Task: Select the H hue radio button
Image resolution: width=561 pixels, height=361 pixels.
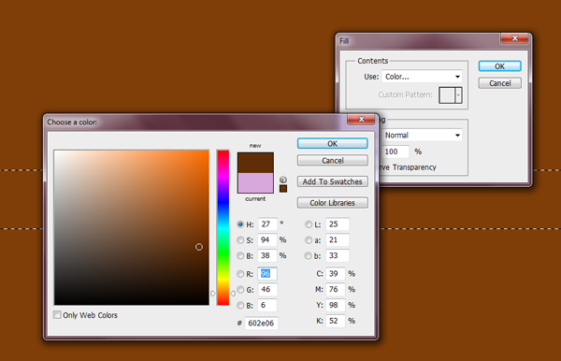Action: [240, 224]
